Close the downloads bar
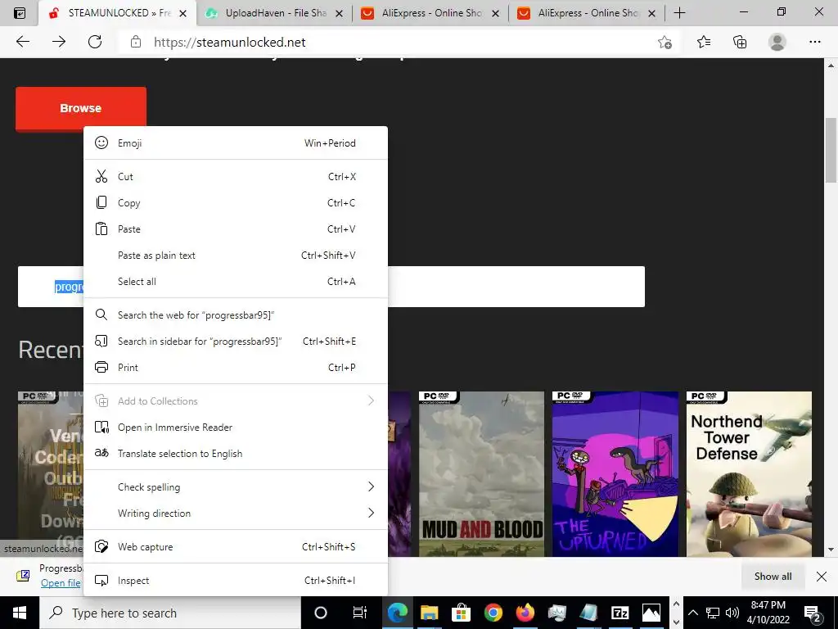Viewport: 838px width, 629px height. click(x=822, y=576)
